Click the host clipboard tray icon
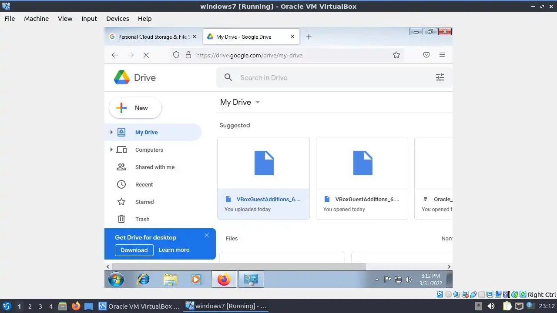Viewport: 557px width, 313px height. (507, 306)
